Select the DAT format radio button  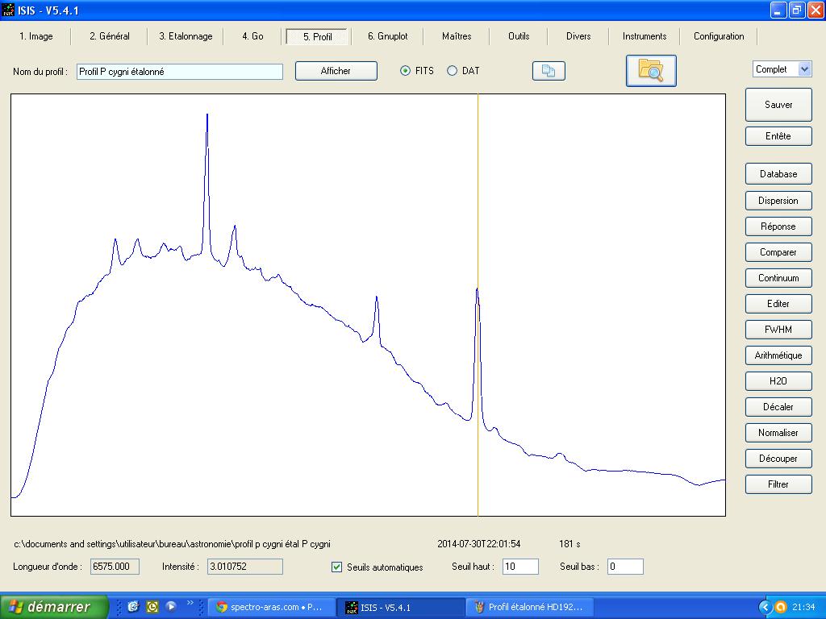pyautogui.click(x=452, y=71)
